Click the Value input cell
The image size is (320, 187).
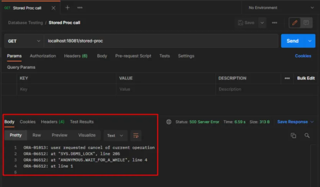click(166, 89)
